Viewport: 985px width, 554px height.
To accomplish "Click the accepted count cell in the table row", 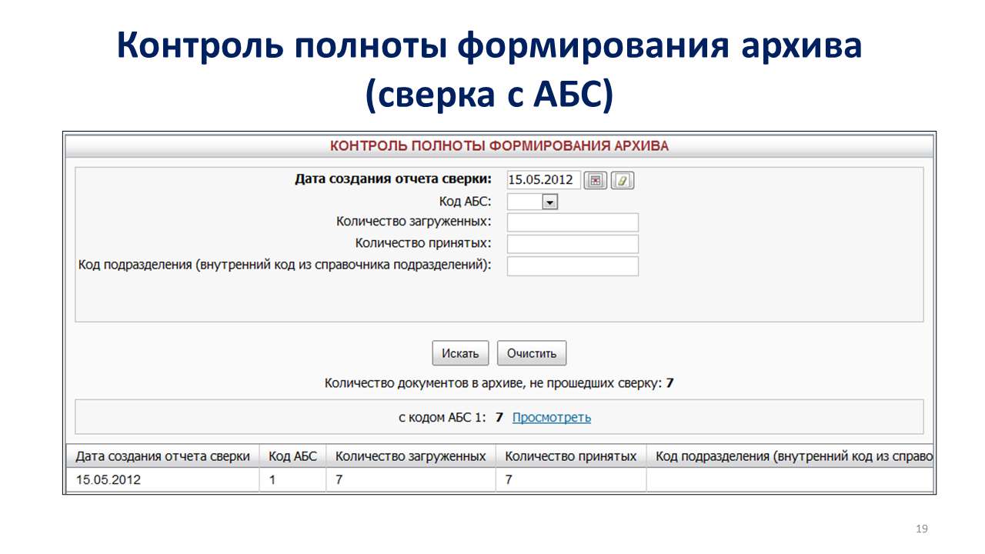I will click(x=570, y=480).
